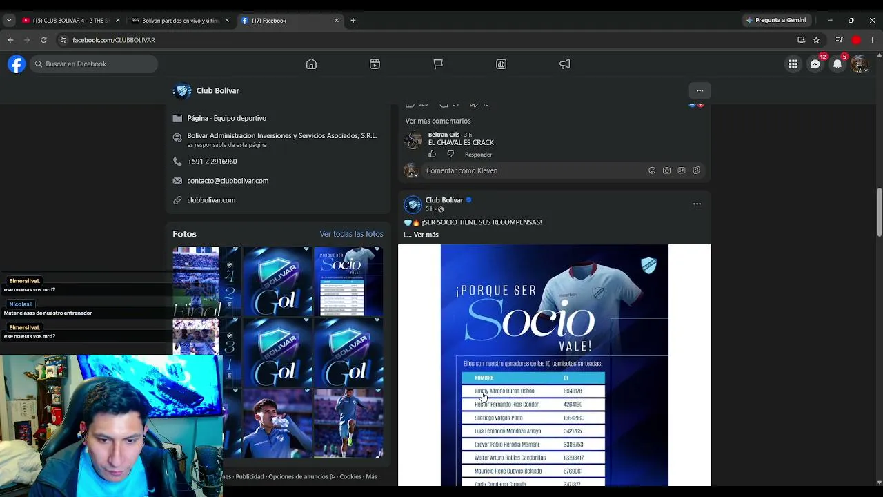The image size is (883, 497).
Task: Open the clubbolivar.com website link
Action: click(211, 200)
